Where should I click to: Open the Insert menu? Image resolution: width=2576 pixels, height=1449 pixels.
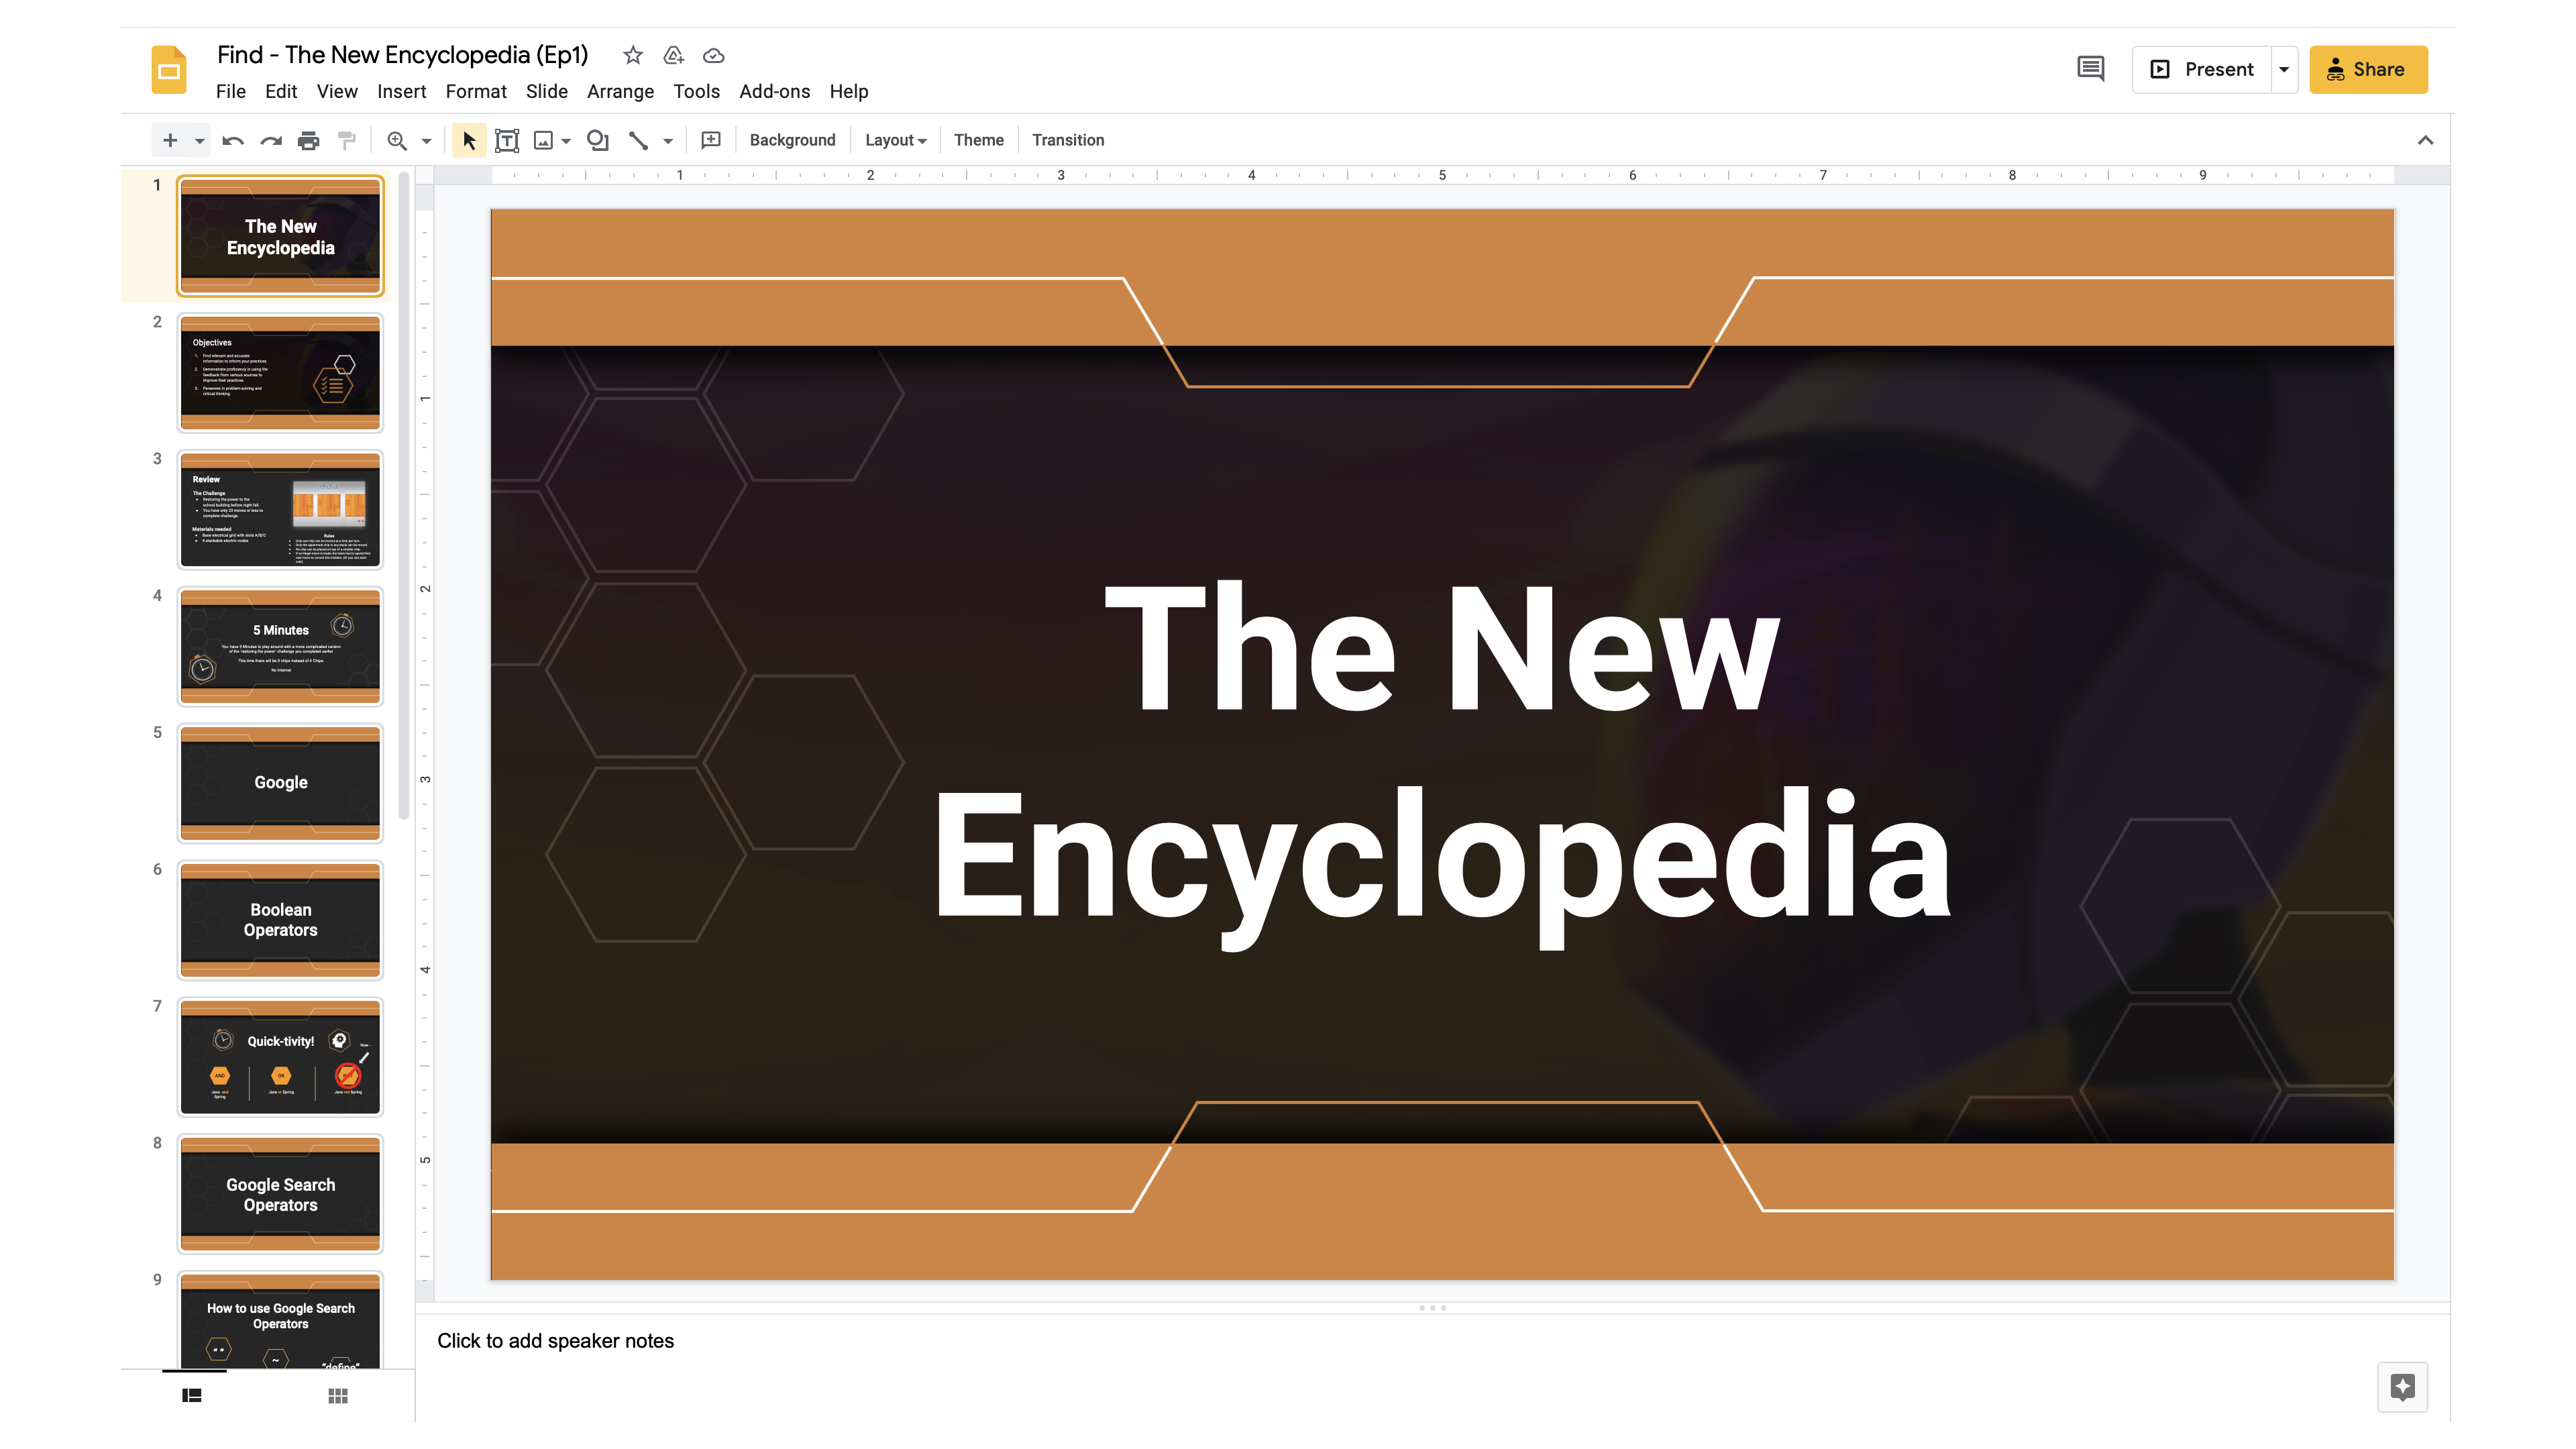pyautogui.click(x=401, y=91)
